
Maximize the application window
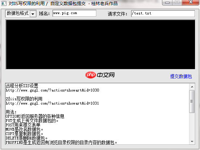177,3
